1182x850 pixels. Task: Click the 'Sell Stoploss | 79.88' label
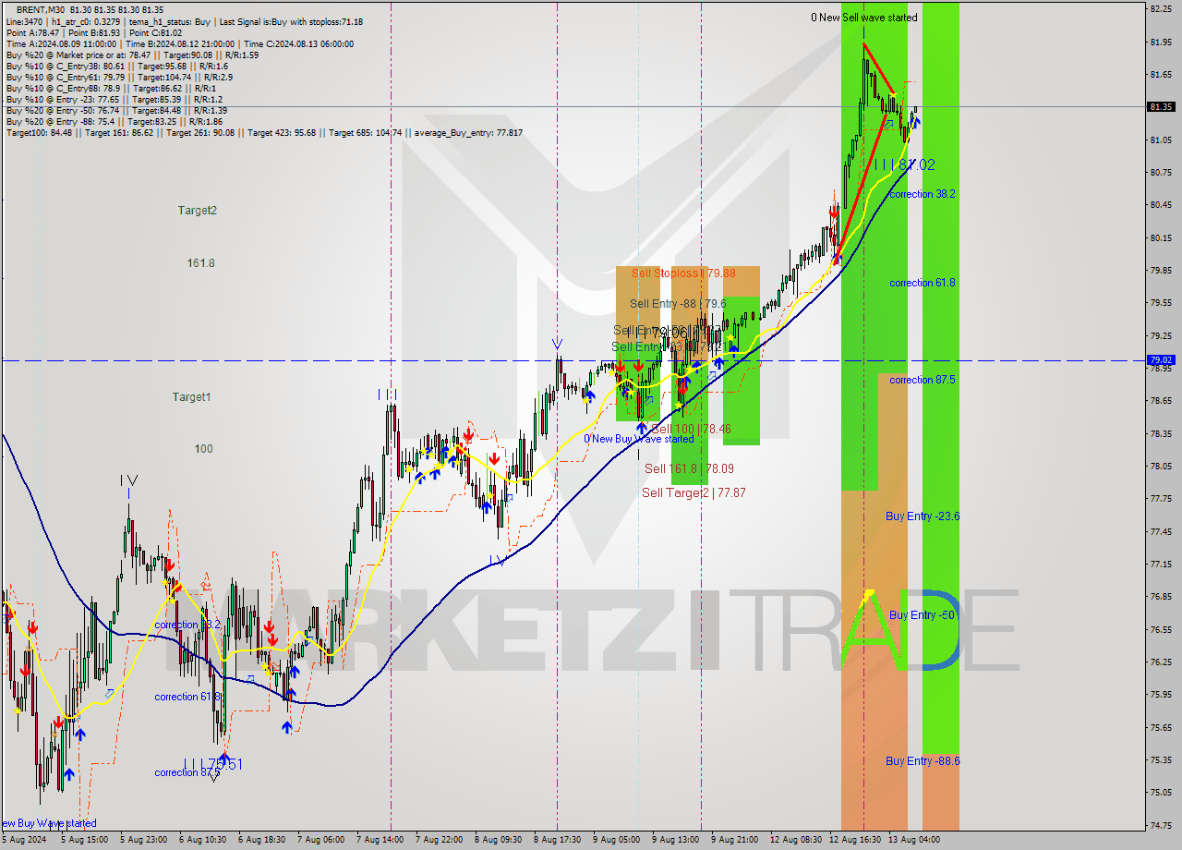683,273
